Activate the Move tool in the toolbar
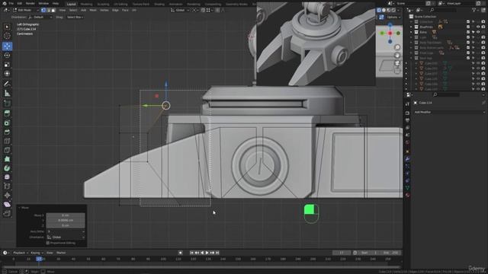Image resolution: width=488 pixels, height=274 pixels. tap(7, 46)
